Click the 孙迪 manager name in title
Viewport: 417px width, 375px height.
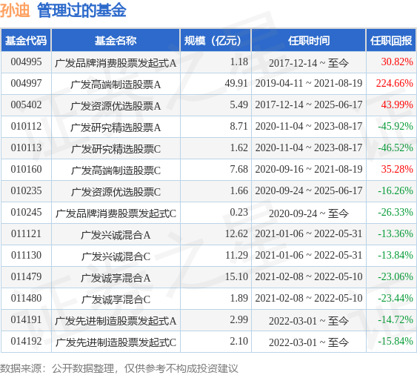15,10
